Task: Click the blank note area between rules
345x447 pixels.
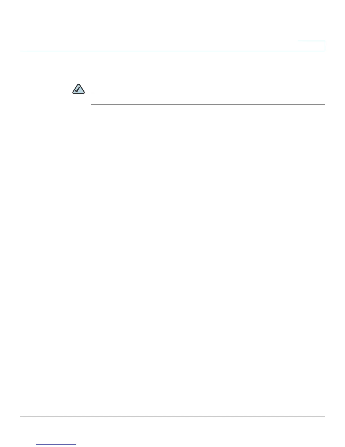Action: click(208, 99)
